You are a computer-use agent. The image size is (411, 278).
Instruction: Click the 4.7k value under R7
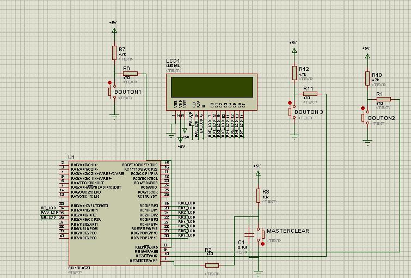[122, 55]
